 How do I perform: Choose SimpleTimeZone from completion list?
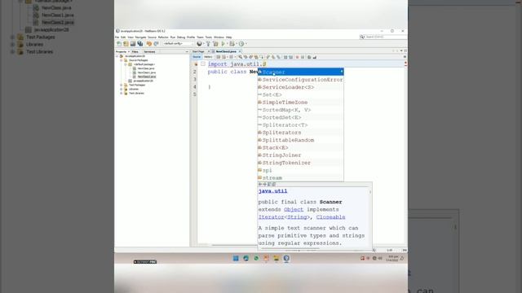click(x=301, y=103)
